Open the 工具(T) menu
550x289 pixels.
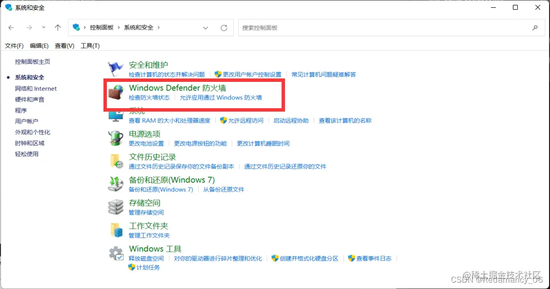pyautogui.click(x=90, y=46)
